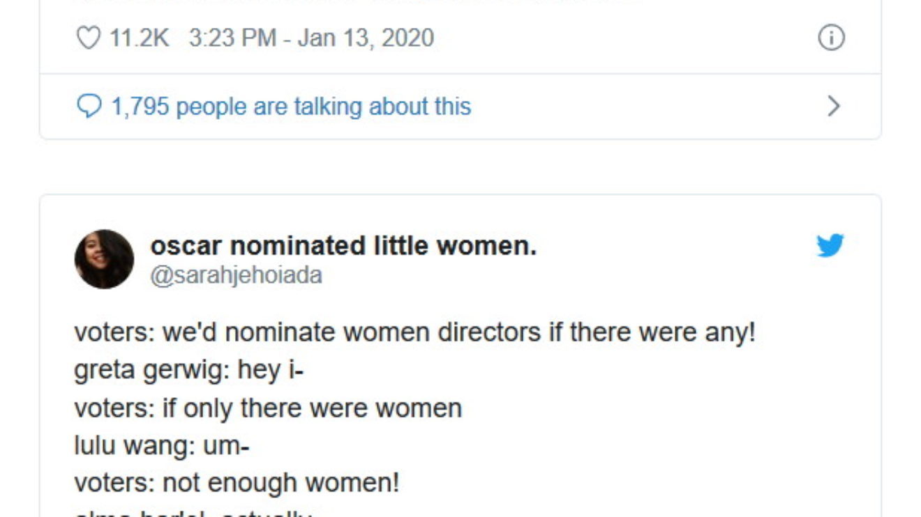Visit the @sarahjehoiada handle link
Screen dimensions: 921x517
point(236,275)
